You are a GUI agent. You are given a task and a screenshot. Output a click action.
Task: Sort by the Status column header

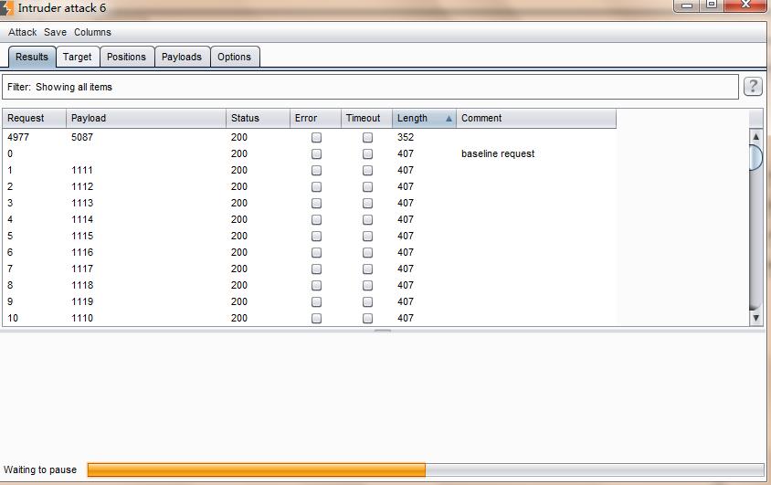tap(258, 118)
